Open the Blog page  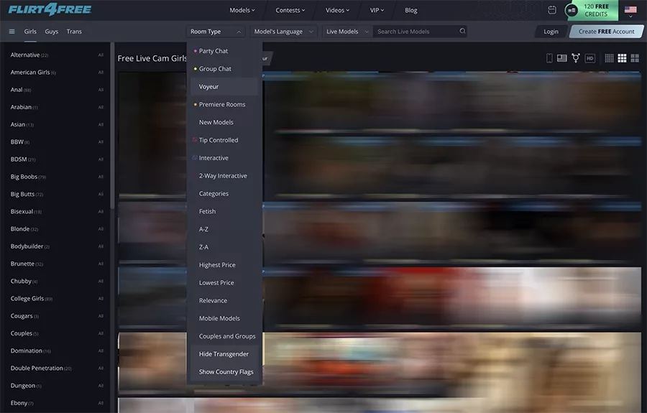(411, 10)
